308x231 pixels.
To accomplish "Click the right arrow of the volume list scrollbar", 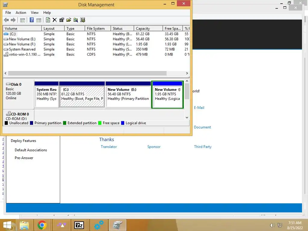I will (x=187, y=73).
